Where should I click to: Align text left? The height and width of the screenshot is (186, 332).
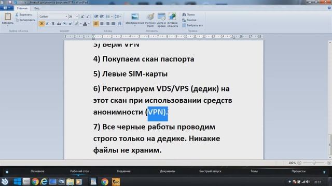tap(96, 23)
